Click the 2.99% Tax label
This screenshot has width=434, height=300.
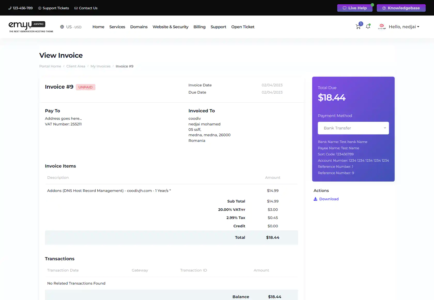pyautogui.click(x=236, y=218)
